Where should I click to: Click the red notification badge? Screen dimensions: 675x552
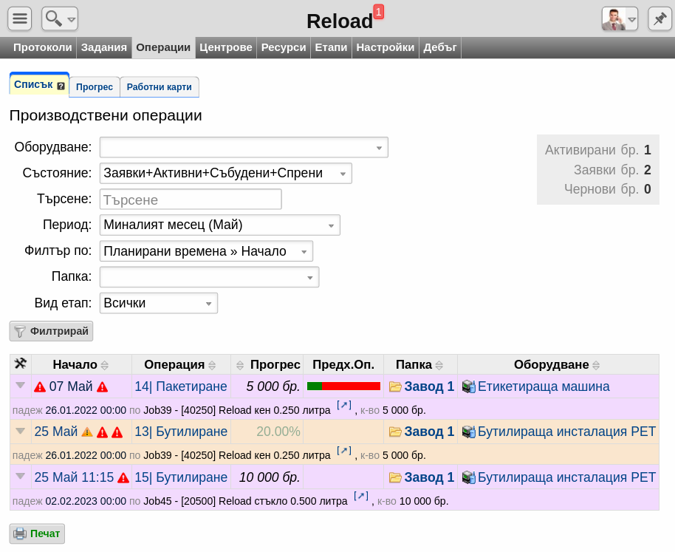pyautogui.click(x=378, y=12)
